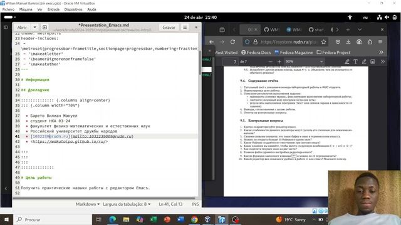
Task: Open the Fedora Magazine bookmark
Action: (x=294, y=52)
